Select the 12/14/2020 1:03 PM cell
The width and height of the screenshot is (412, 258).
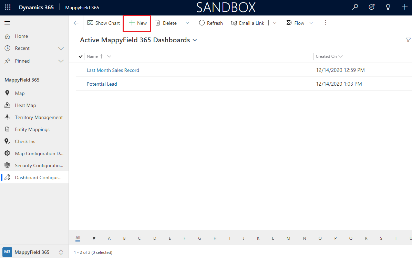pos(339,84)
